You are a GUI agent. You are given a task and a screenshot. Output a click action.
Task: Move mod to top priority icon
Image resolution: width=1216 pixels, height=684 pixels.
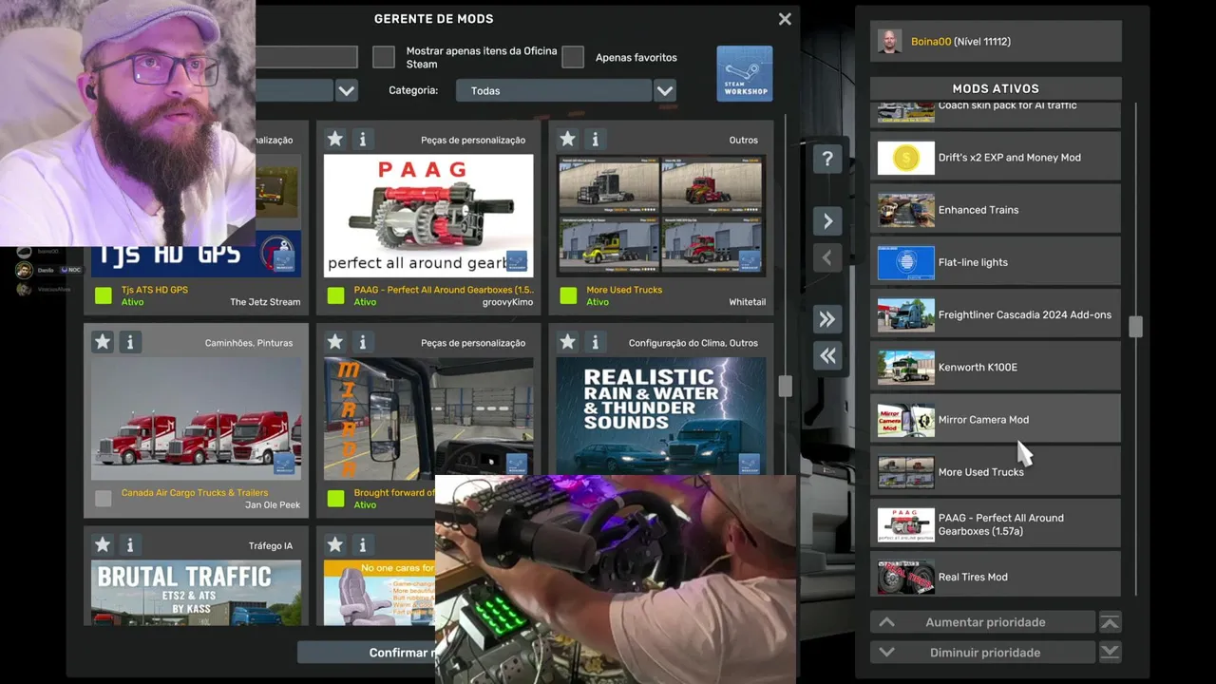(1110, 622)
